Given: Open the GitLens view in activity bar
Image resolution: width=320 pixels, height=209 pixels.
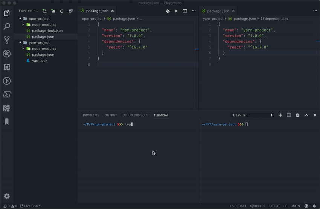Looking at the screenshot, I should [7, 81].
